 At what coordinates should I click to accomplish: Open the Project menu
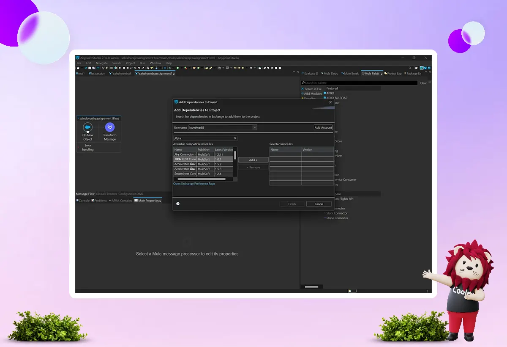(x=131, y=63)
